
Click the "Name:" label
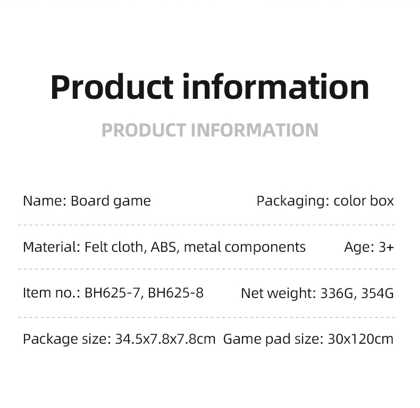[x=44, y=201]
